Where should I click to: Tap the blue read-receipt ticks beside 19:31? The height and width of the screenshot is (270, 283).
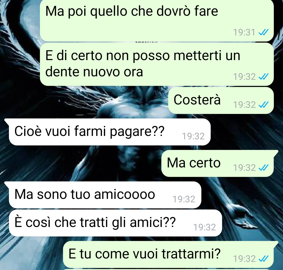263,33
